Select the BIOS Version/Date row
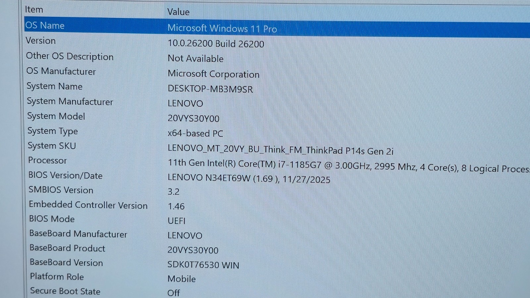 coord(66,175)
